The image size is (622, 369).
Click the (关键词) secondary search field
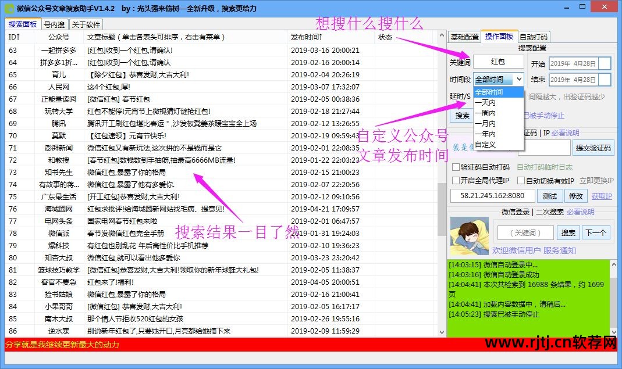pos(525,232)
